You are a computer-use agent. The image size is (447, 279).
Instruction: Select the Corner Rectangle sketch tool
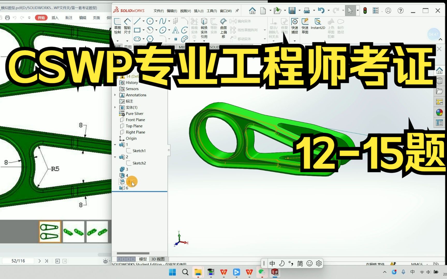click(137, 30)
